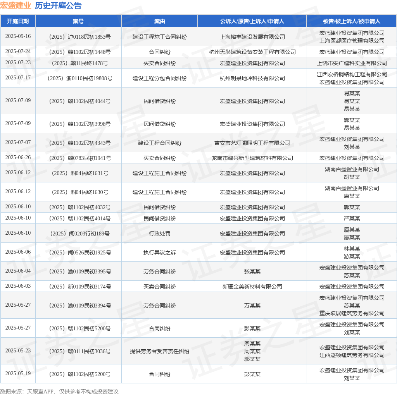The height and width of the screenshot is (395, 397).
Task: Click cause 执行异议之诉
Action: 159,252
